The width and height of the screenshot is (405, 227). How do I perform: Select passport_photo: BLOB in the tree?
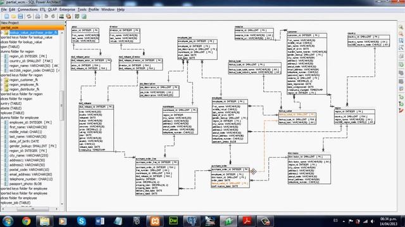pos(25,183)
